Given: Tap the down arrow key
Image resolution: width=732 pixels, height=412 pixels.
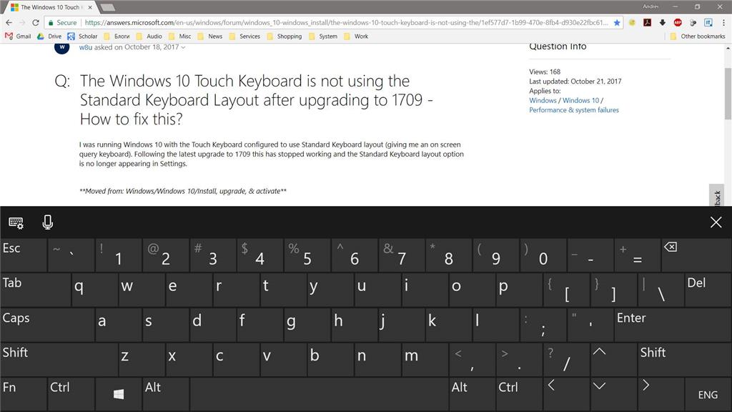Looking at the screenshot, I should [x=613, y=394].
